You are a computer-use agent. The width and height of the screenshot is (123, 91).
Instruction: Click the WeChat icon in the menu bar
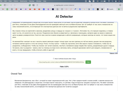tap(90, 1)
